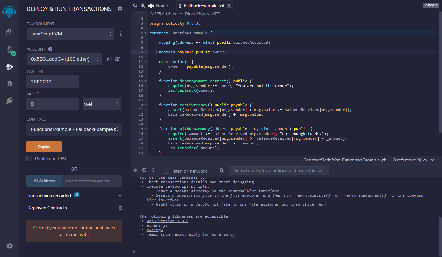Click the gas limit input field
Screen dimensions: 442x257
53,82
